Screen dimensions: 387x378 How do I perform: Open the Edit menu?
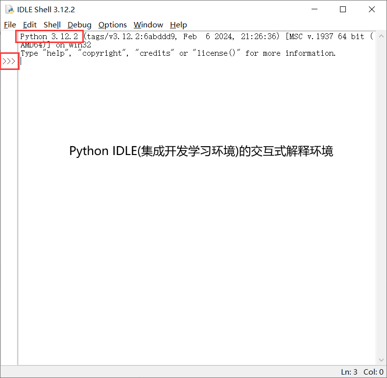[30, 25]
